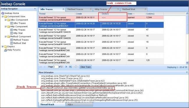Refresh the trace grid
Image resolution: width=189 pixels, height=108 pixels.
pos(76,67)
